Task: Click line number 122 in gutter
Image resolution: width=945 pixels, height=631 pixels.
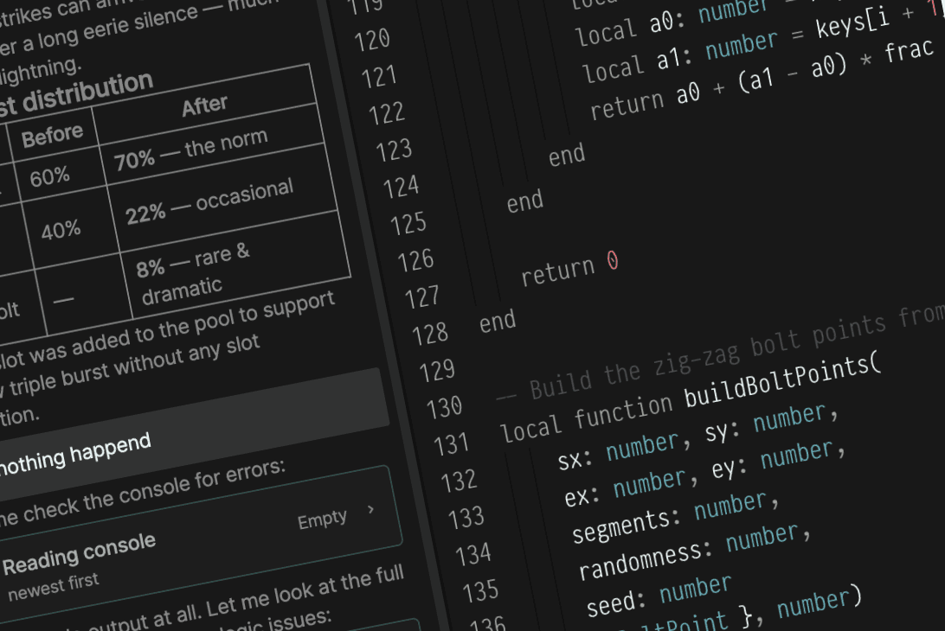Action: [386, 114]
